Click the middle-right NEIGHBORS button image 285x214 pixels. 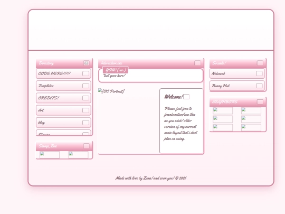(x=251, y=119)
